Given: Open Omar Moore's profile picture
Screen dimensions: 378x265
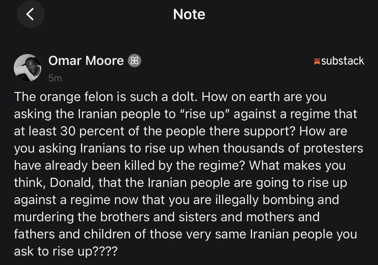Looking at the screenshot, I should click(27, 68).
